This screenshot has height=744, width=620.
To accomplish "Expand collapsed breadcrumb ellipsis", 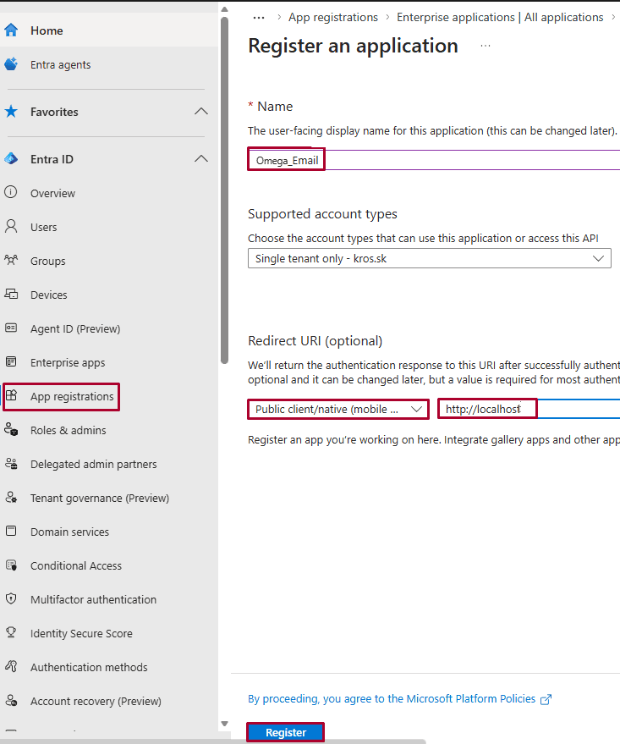I will (x=259, y=18).
